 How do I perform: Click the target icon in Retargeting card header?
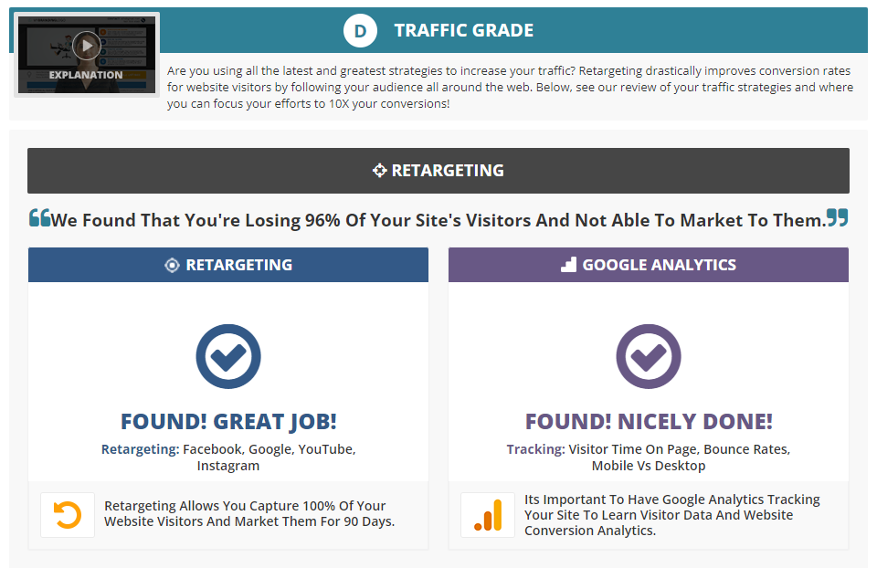point(172,266)
